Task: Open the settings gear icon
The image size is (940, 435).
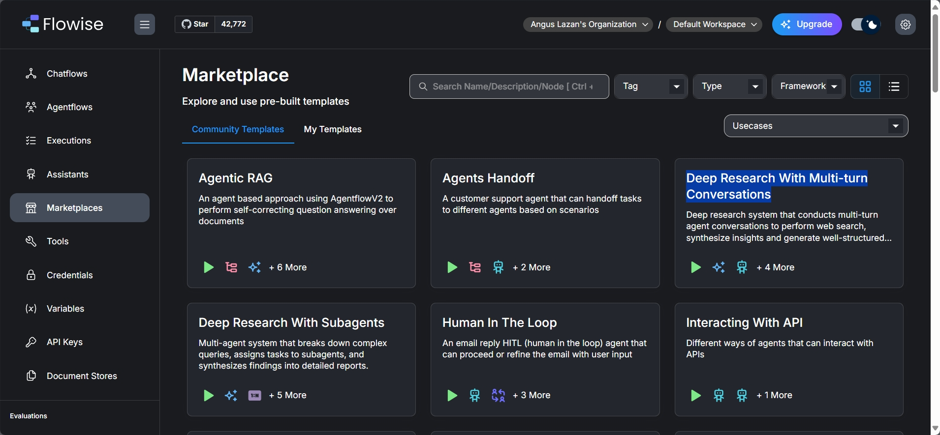Action: [906, 25]
